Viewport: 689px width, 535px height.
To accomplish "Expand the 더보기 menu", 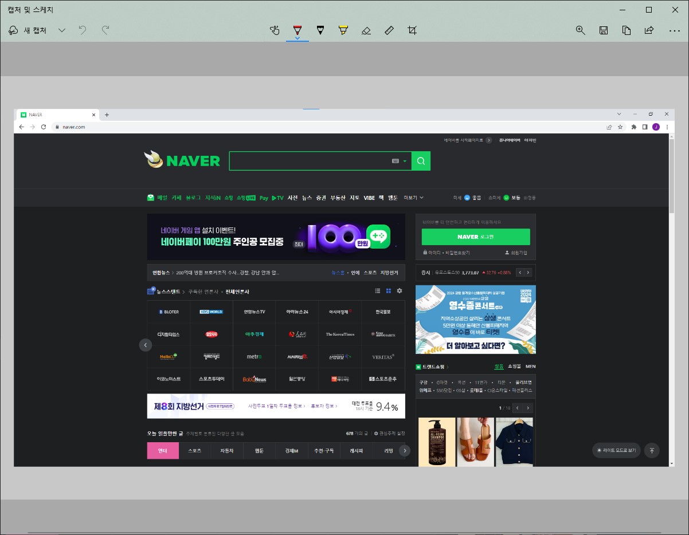I will [x=413, y=198].
